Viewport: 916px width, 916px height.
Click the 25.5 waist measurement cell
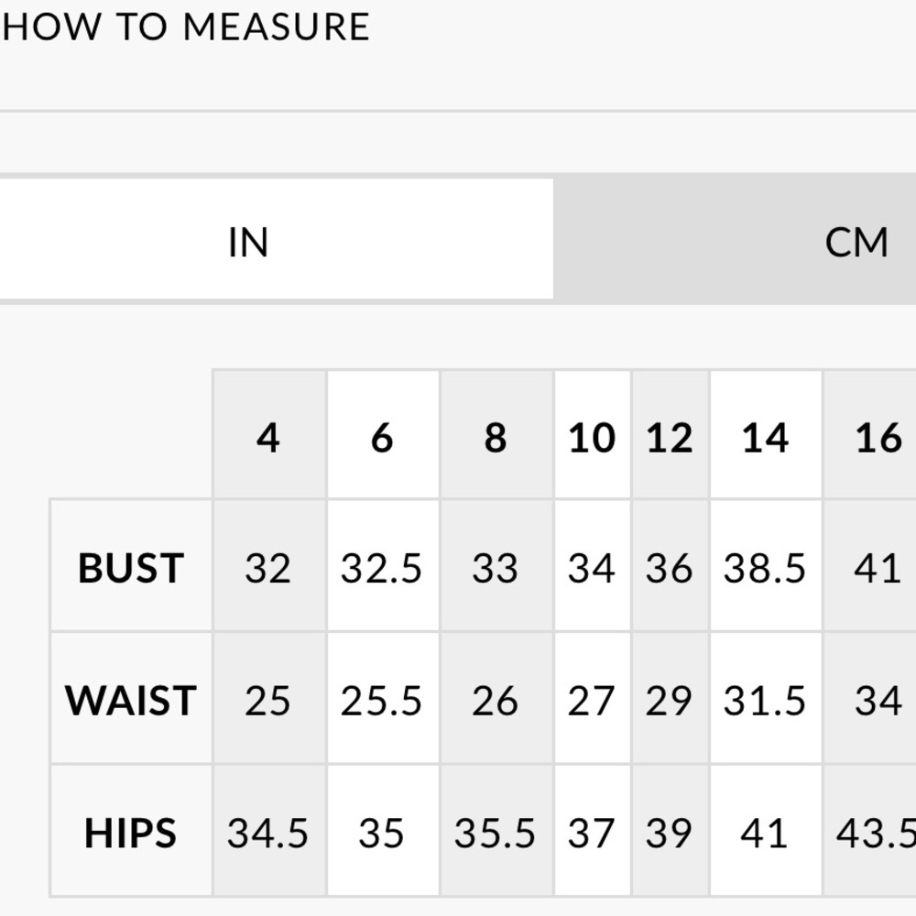click(x=383, y=698)
